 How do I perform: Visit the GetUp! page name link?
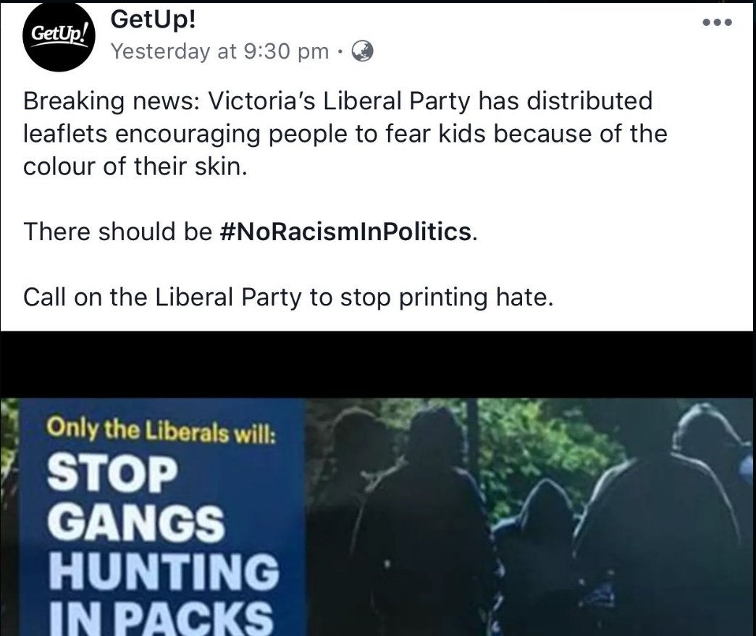pyautogui.click(x=153, y=20)
